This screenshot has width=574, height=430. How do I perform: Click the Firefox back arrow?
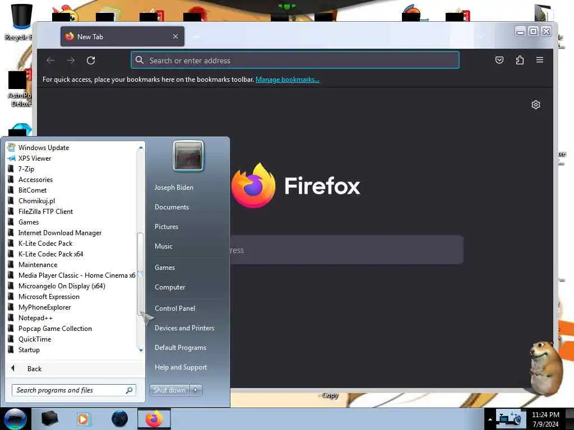click(50, 60)
